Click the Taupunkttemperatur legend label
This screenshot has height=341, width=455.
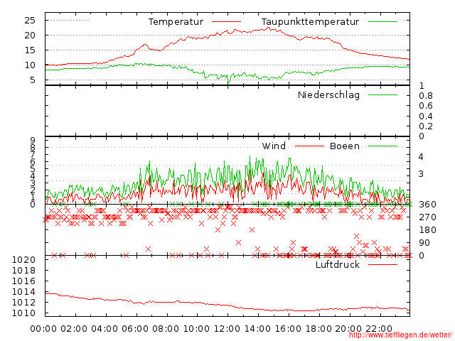click(x=310, y=22)
